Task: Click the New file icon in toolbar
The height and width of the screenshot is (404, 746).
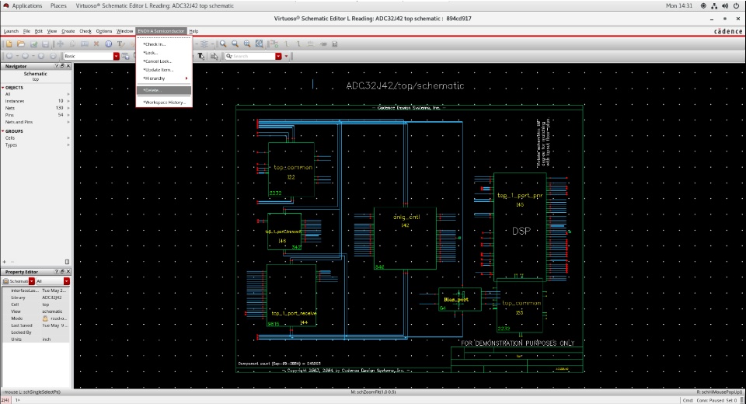Action: (x=9, y=44)
